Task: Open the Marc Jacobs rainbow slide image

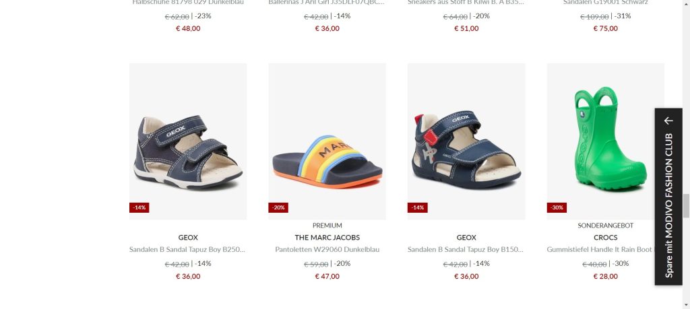Action: point(327,141)
